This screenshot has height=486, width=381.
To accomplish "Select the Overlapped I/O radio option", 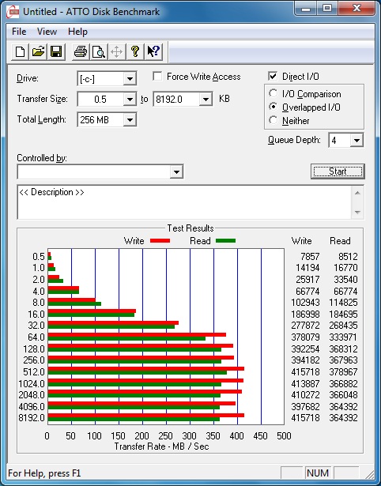I will 273,107.
